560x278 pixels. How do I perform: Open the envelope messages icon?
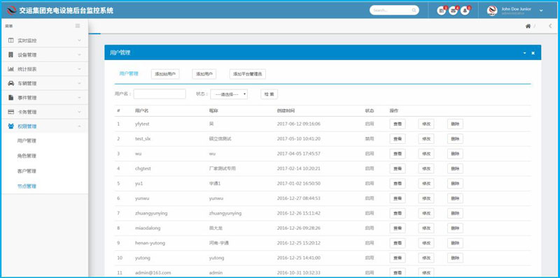[453, 10]
